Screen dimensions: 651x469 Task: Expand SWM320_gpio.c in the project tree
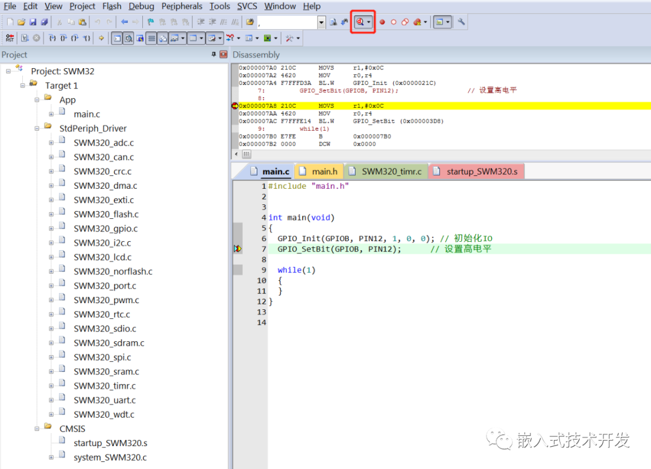pos(51,228)
